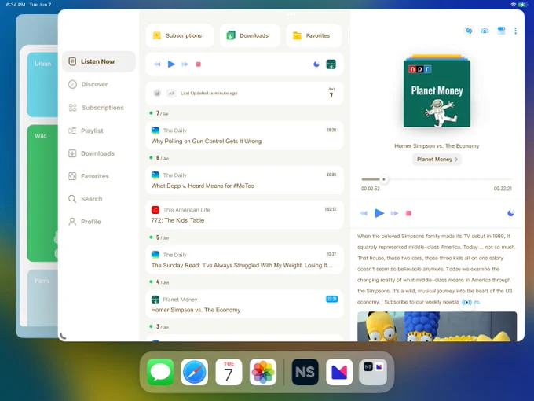Play episode in the main player
The width and height of the screenshot is (534, 401).
click(379, 213)
